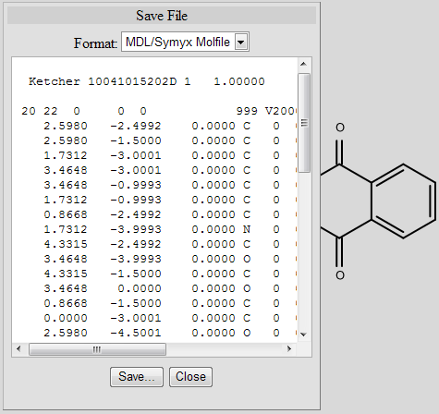
Task: Click the horizontal scrollbar right arrow
Action: 289,349
